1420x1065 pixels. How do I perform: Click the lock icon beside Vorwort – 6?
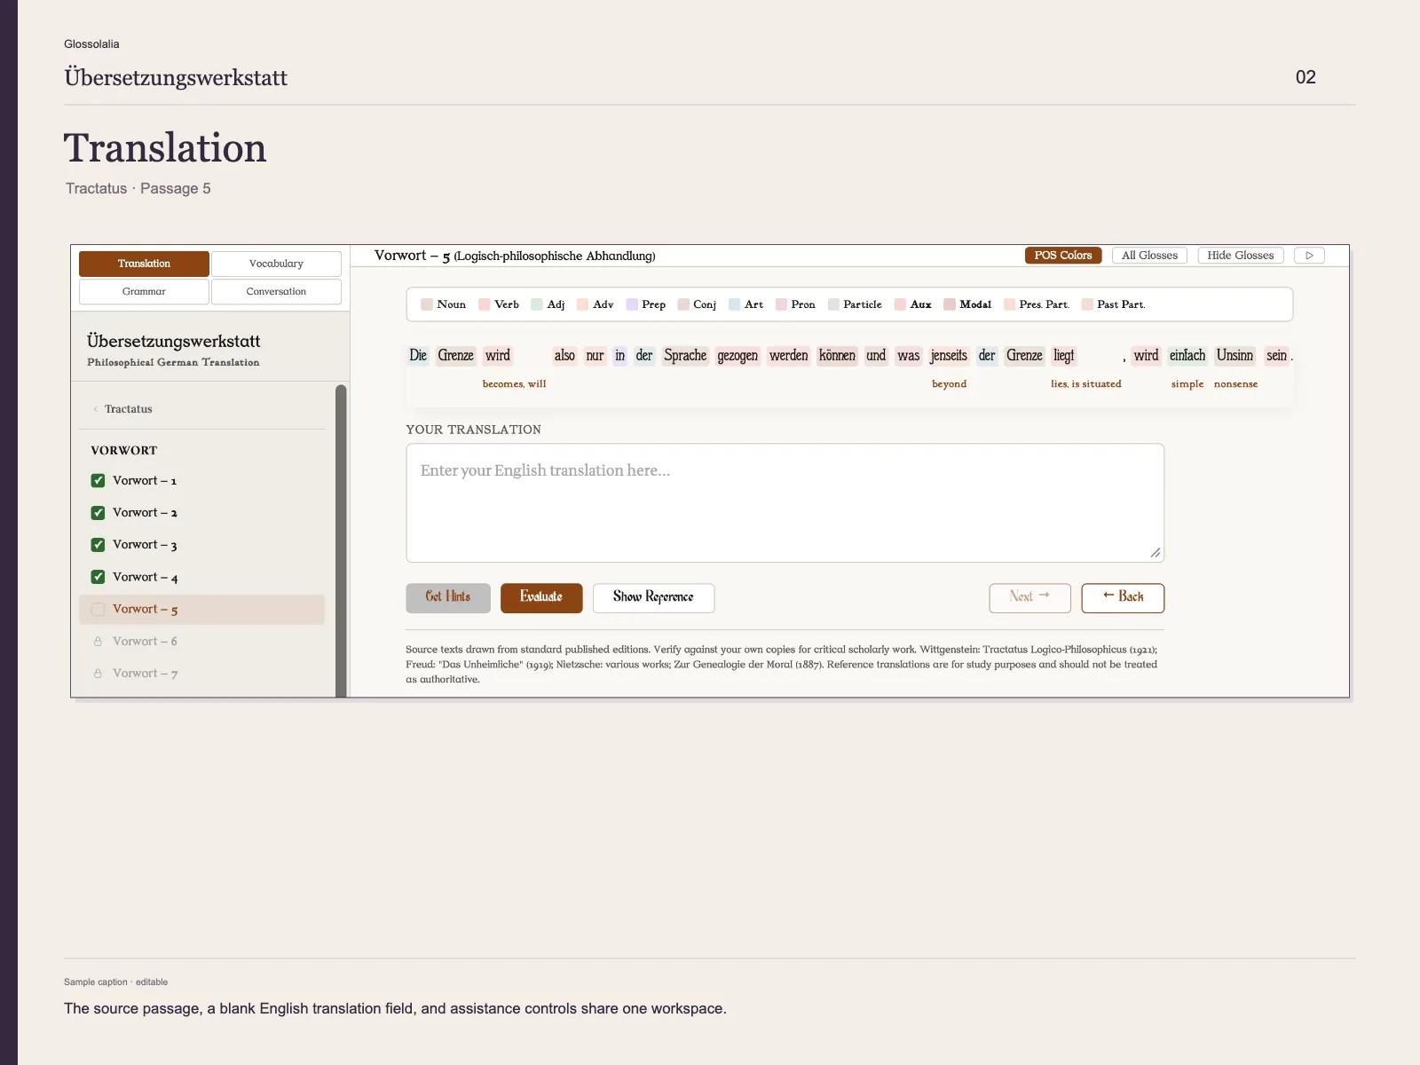click(98, 642)
